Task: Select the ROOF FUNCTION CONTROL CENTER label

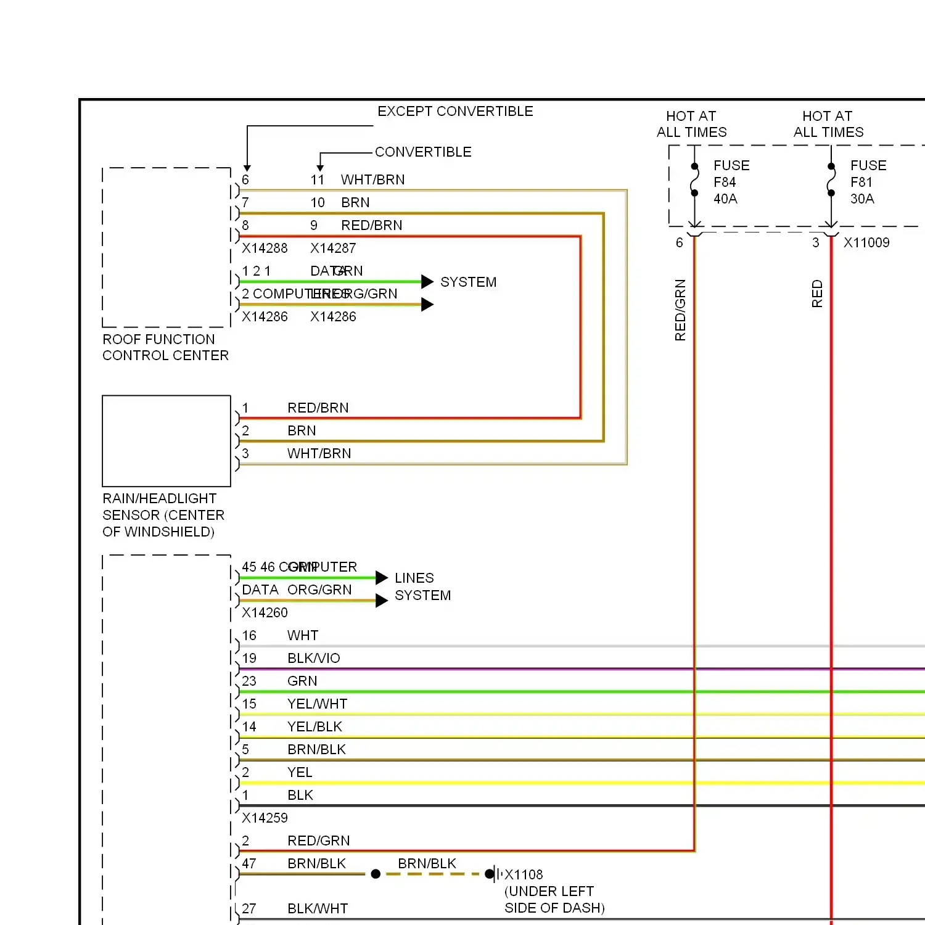Action: click(x=165, y=347)
